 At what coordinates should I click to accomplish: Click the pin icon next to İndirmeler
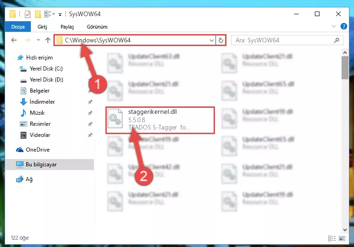tap(90, 102)
